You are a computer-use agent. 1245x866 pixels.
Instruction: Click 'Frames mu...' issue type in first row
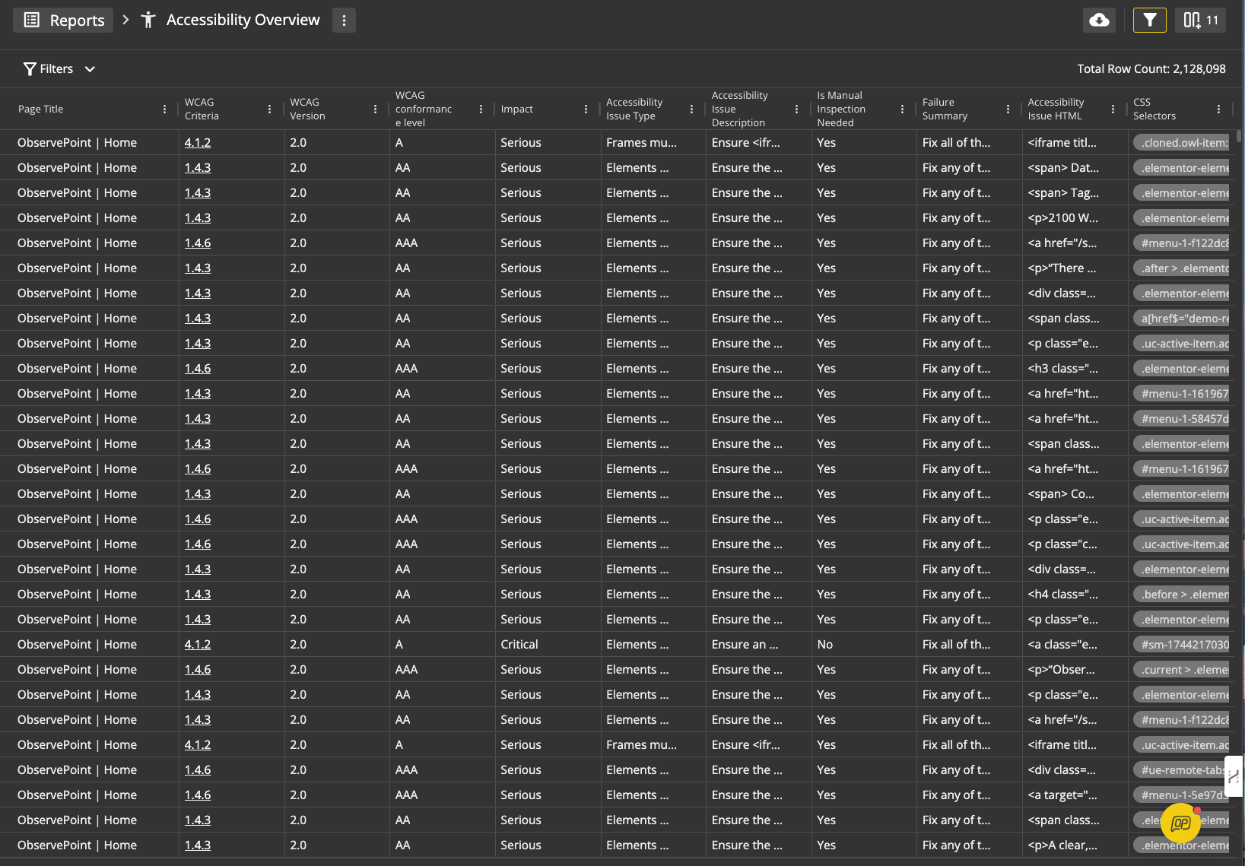(x=641, y=143)
